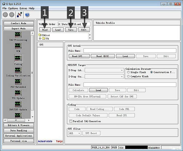Expand the FA folder tree node
The height and width of the screenshot is (151, 183).
point(40,39)
